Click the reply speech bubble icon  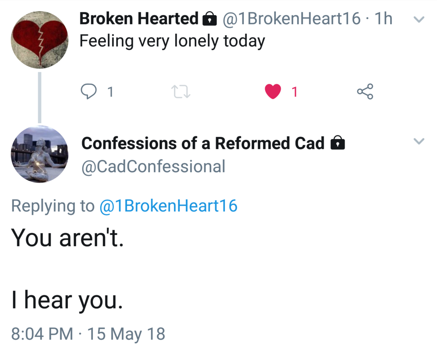tap(89, 91)
